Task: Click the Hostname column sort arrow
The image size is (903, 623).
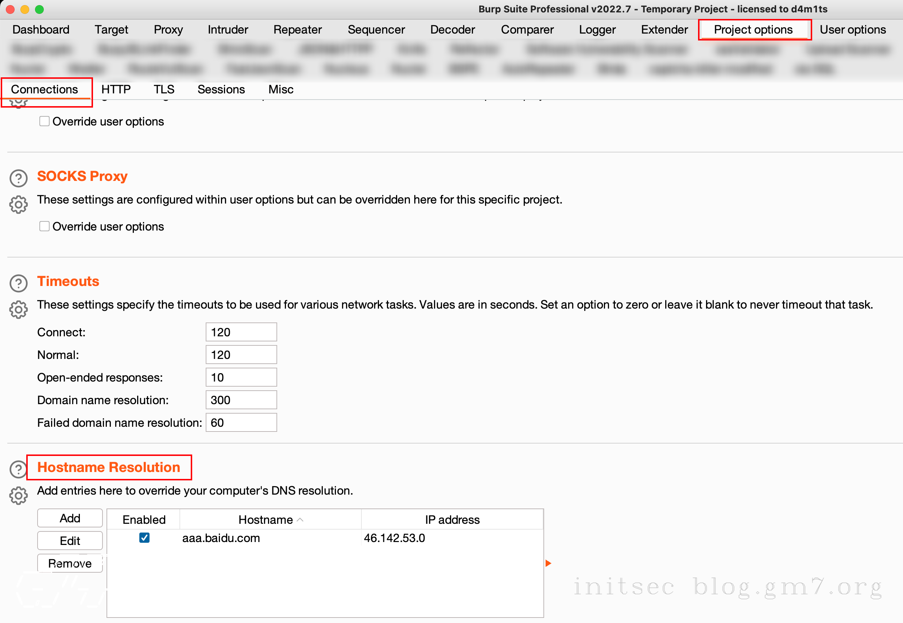Action: tap(300, 519)
